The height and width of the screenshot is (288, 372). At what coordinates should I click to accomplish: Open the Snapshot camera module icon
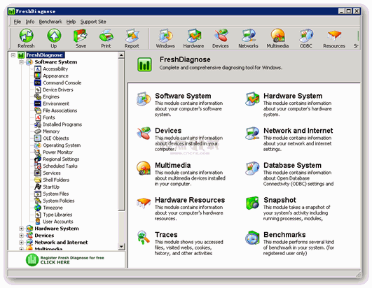coord(252,203)
